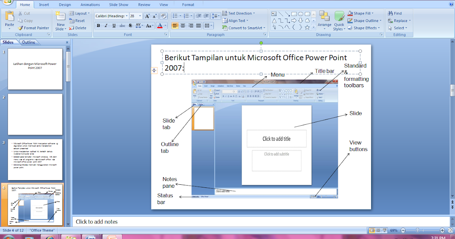
Task: Open the font size dropdown
Action: coord(140,16)
